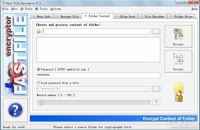Click the locked folder padlock icon
Screen dimensions: 200x130
pyautogui.click(x=179, y=92)
